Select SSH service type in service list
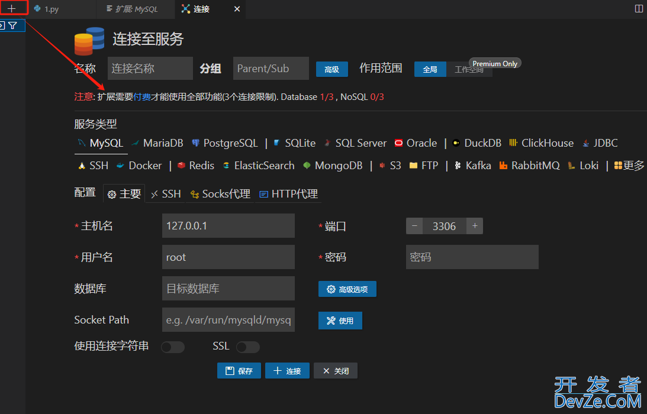647x414 pixels. (94, 166)
